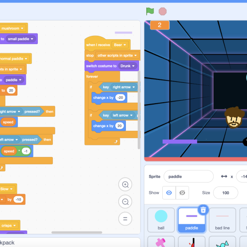Select the red bottle sprite thumbnail
Screen dimensions: 247x247
pos(192,242)
